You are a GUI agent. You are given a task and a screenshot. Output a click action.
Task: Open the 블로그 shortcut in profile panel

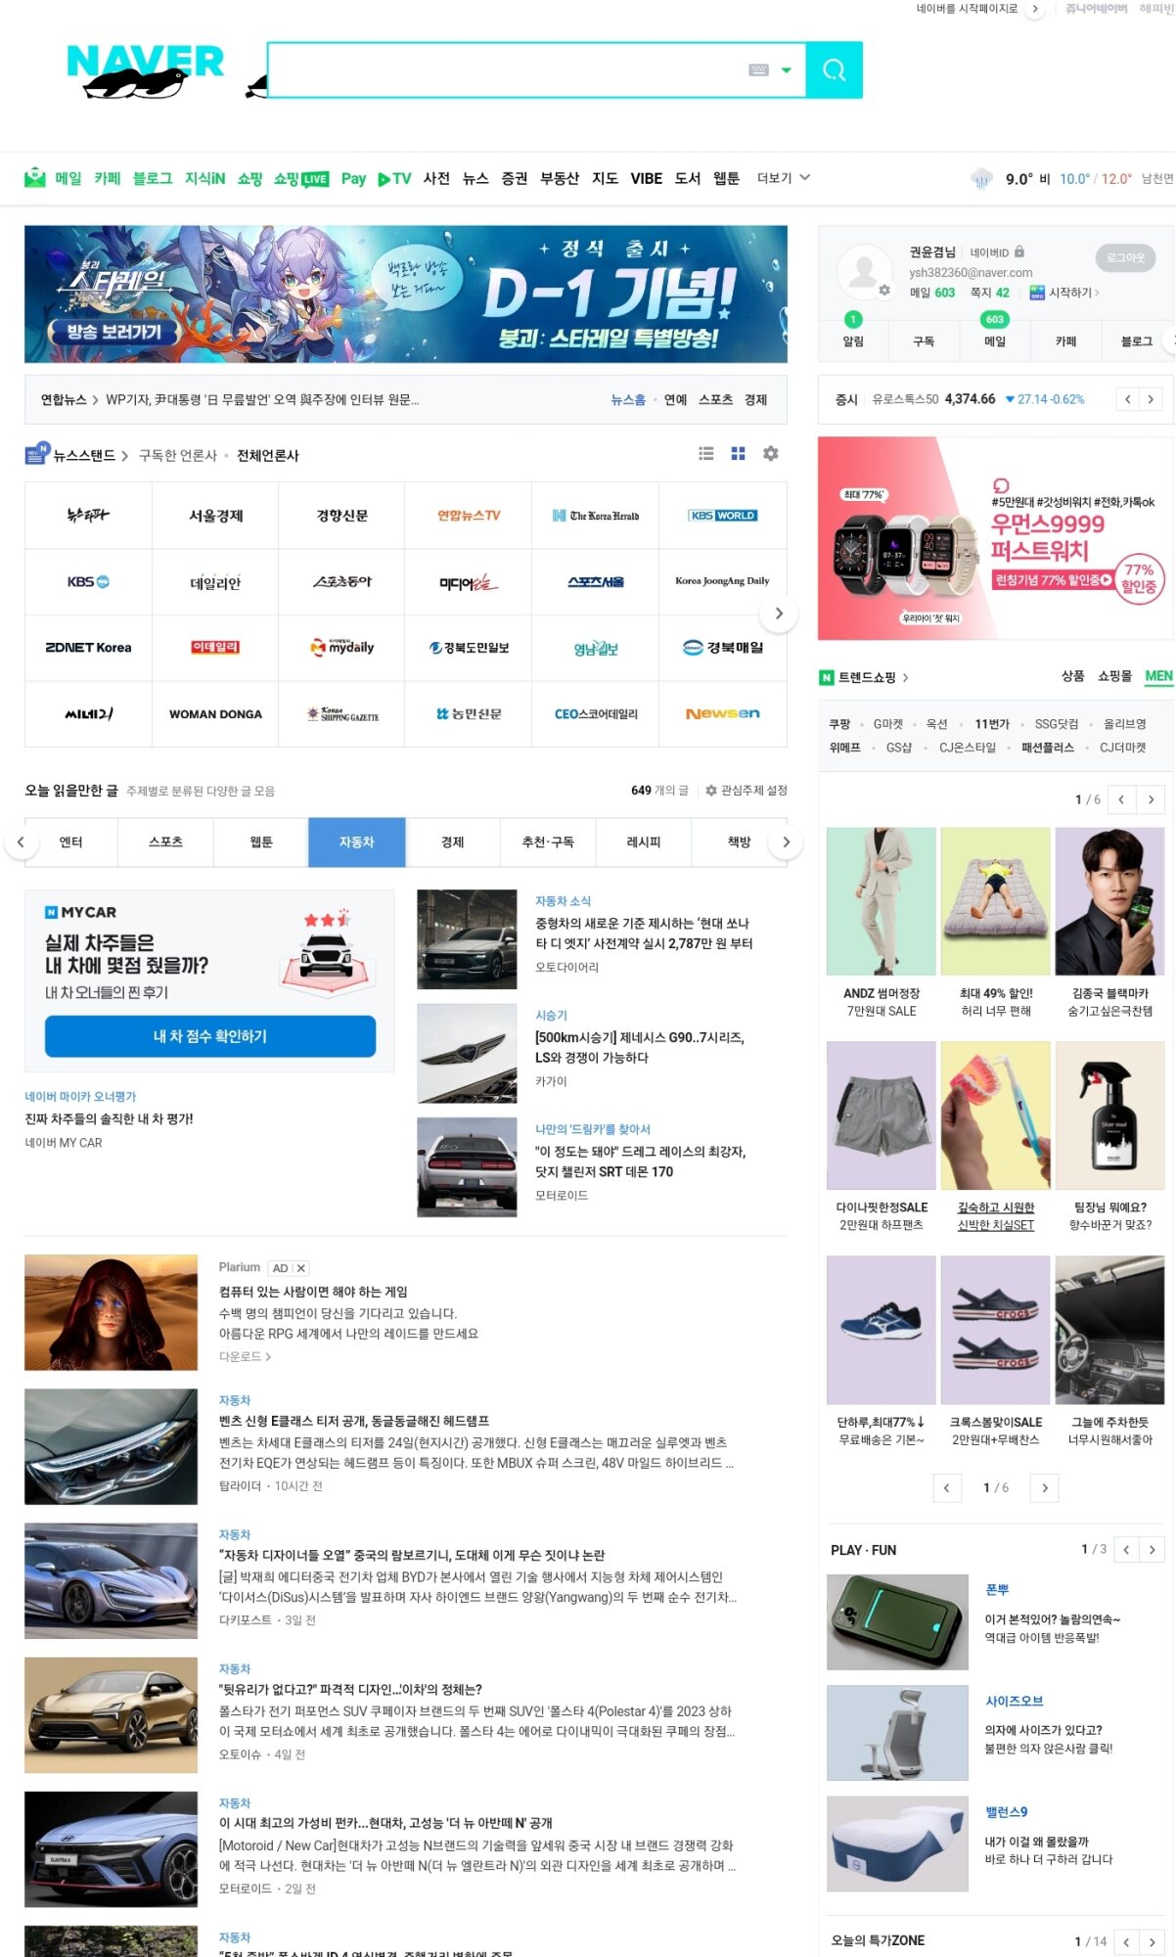click(x=1136, y=341)
